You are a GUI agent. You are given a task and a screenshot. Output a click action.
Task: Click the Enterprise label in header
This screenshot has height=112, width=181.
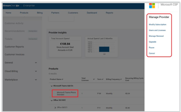(x=29, y=6)
